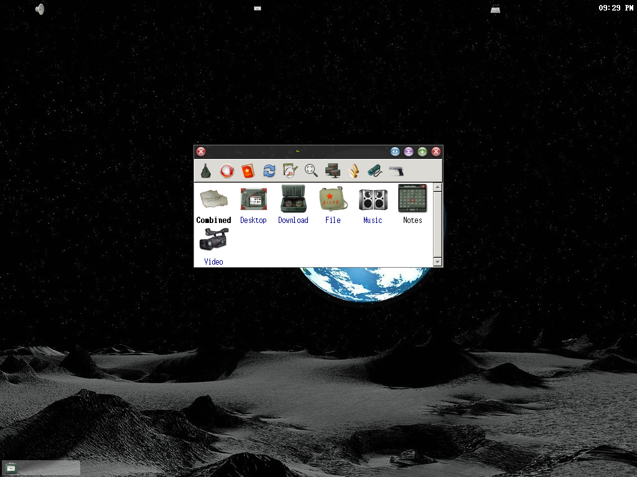637x477 pixels.
Task: Open the Video camcorder folder
Action: pyautogui.click(x=214, y=247)
